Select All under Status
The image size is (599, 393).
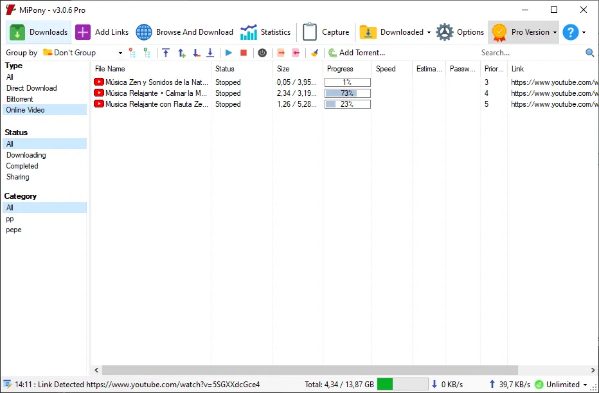45,143
